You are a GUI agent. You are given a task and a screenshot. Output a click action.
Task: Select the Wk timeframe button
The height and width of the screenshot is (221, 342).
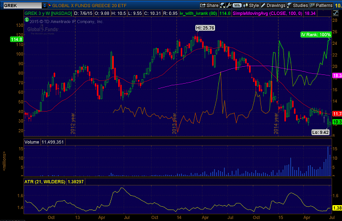[237, 5]
